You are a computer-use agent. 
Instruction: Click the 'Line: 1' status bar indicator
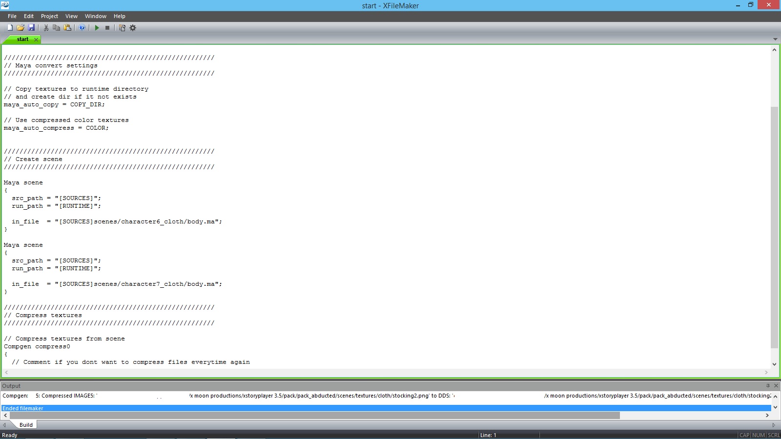point(488,435)
